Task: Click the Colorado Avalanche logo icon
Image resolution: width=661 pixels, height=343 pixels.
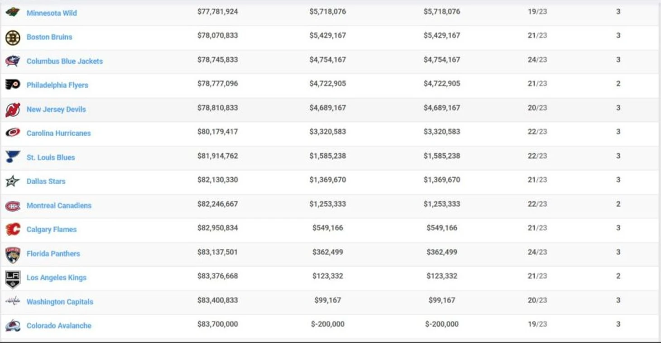Action: click(13, 325)
